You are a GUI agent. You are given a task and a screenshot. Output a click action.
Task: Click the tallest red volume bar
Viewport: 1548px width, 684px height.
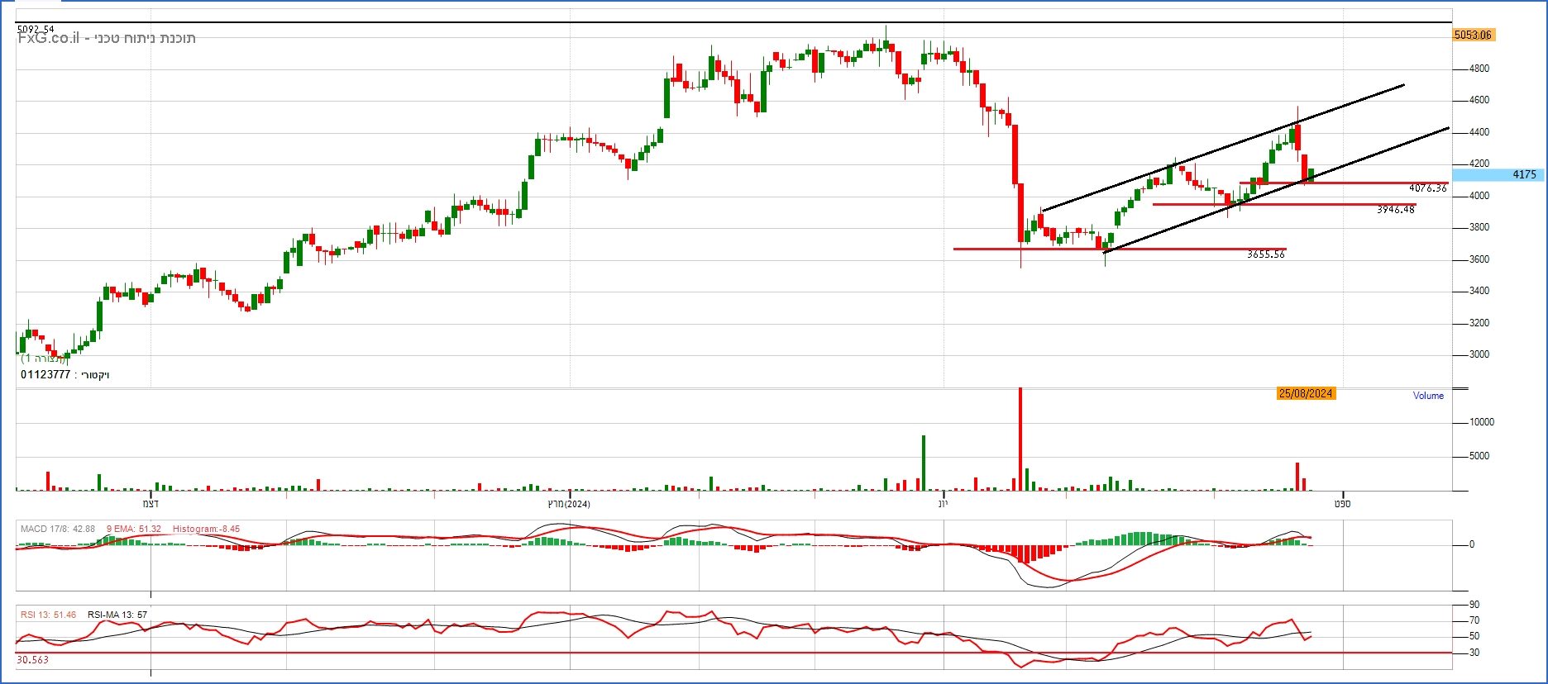[x=1020, y=438]
